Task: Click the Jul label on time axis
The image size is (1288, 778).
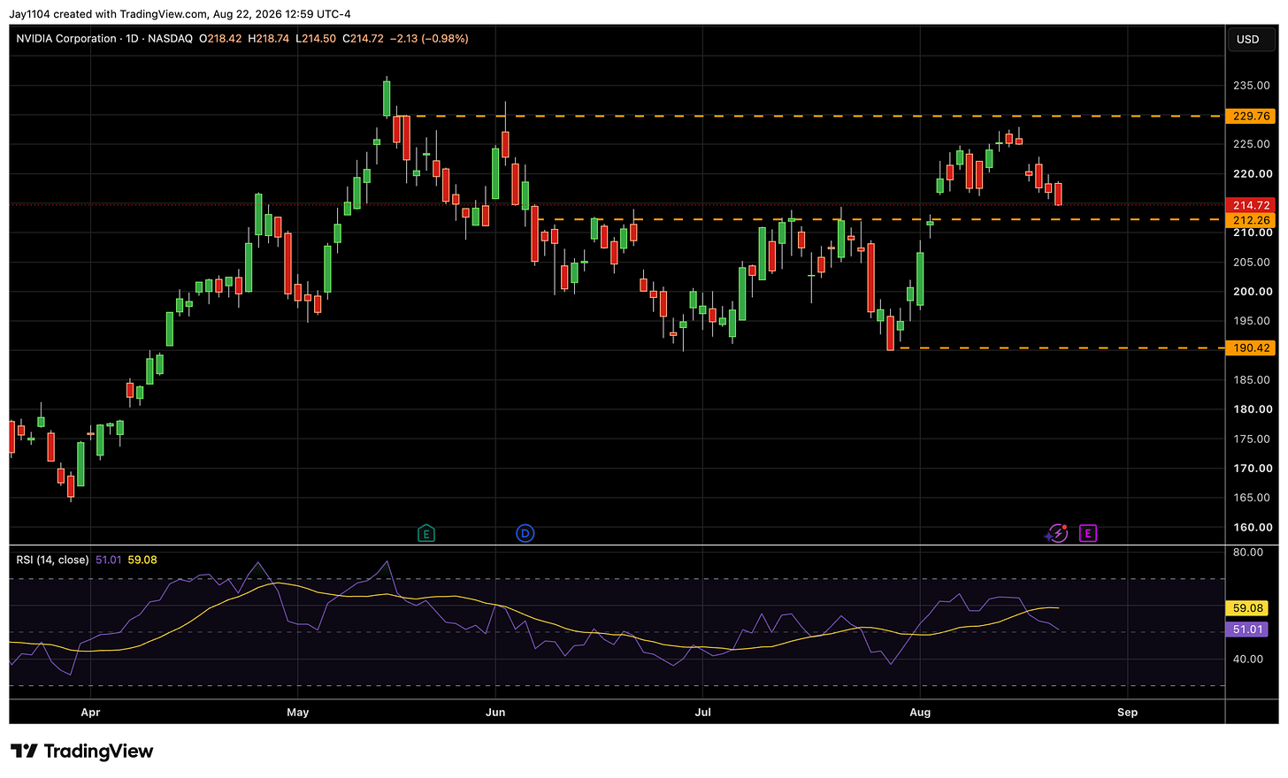Action: tap(703, 712)
